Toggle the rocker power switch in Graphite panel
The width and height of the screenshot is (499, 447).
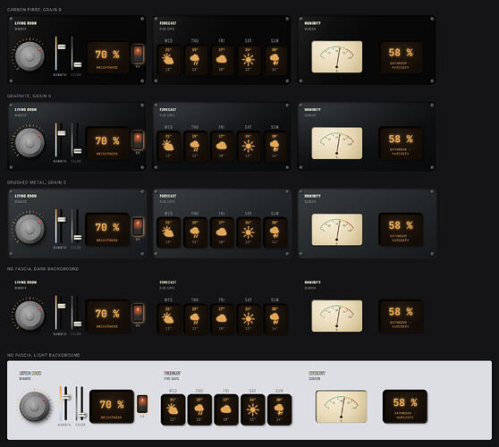[x=138, y=140]
